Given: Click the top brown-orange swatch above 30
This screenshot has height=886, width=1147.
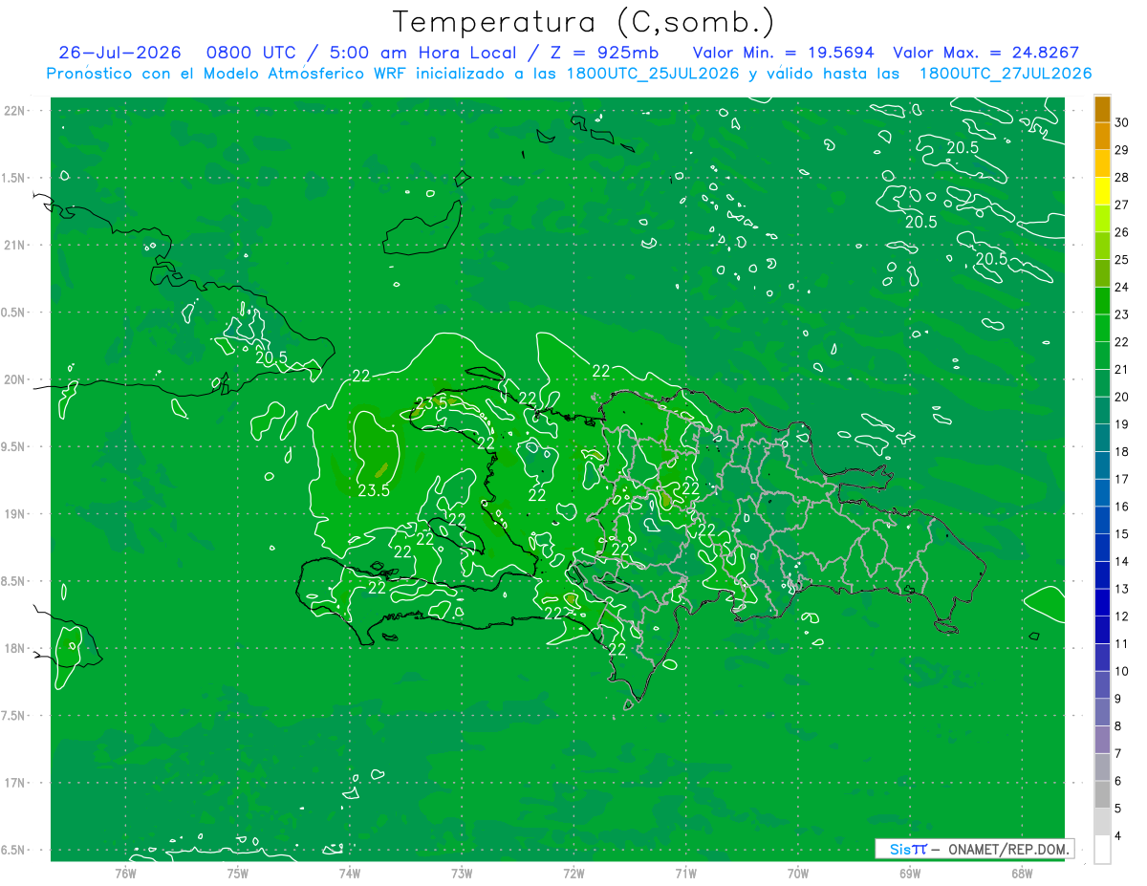Looking at the screenshot, I should click(1102, 109).
